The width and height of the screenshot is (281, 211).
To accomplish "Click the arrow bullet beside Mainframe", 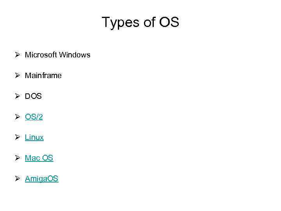I will [18, 75].
